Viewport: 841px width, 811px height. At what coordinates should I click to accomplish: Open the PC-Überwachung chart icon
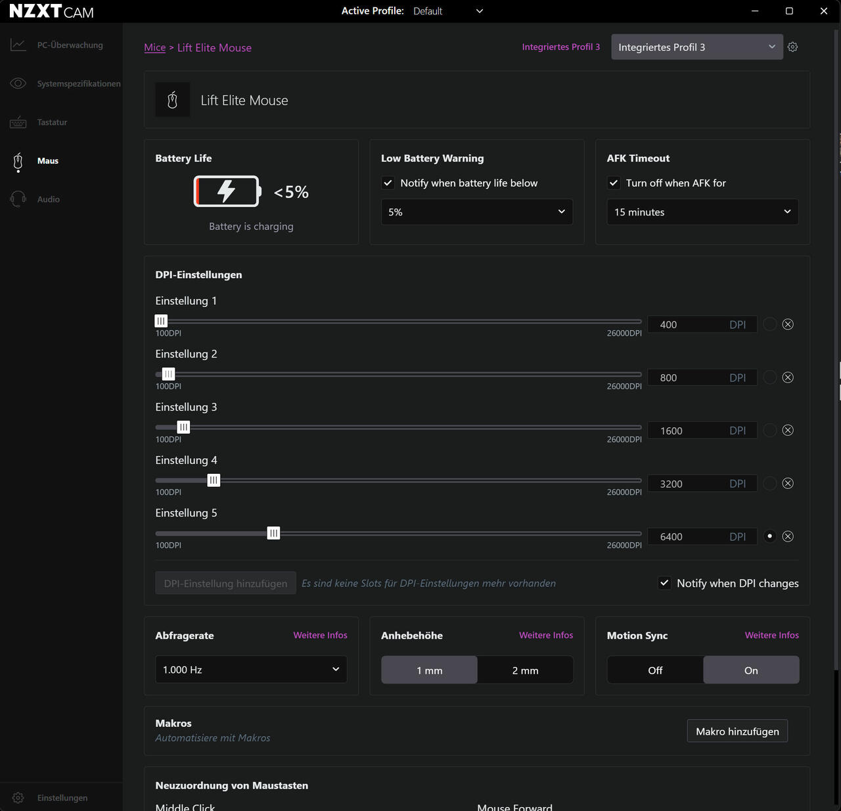(18, 45)
